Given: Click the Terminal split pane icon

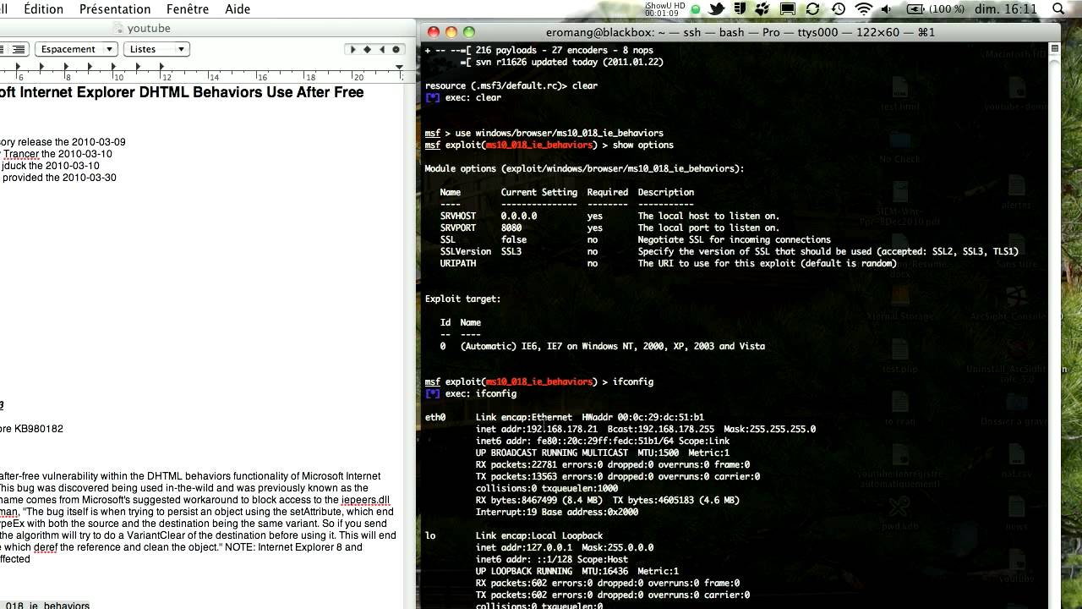Looking at the screenshot, I should [1054, 48].
